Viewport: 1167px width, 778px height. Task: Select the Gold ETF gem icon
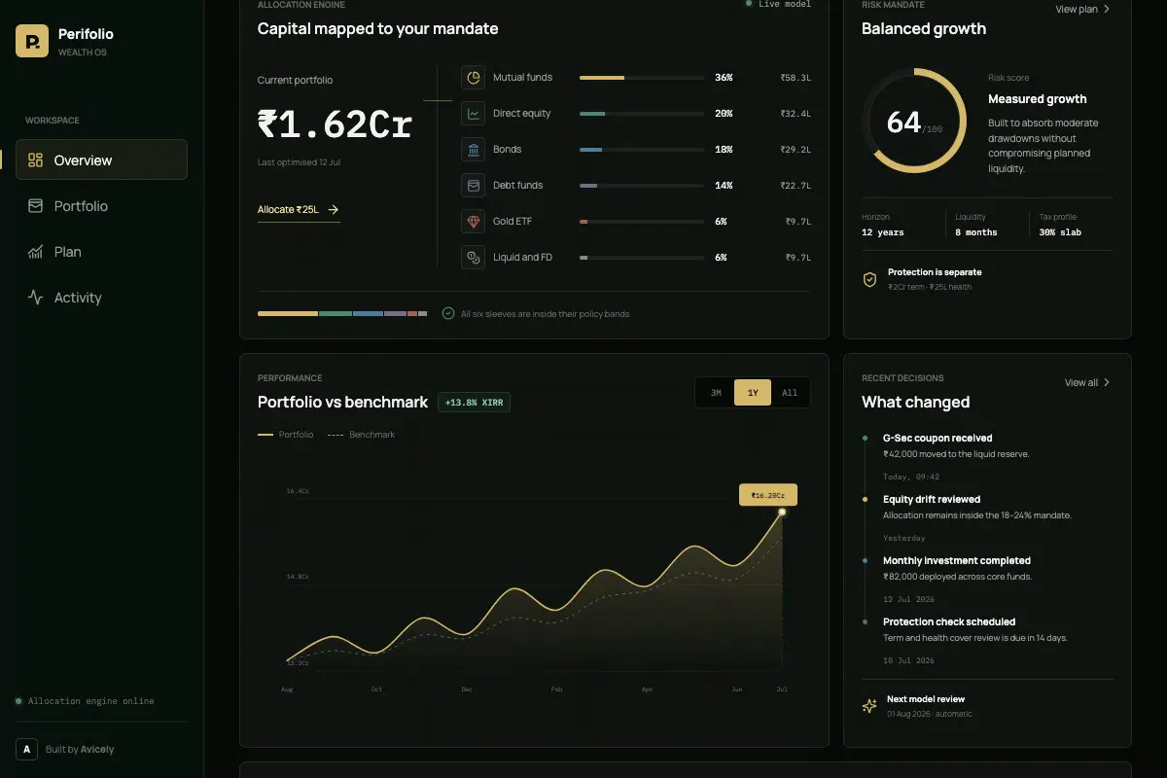(x=474, y=222)
